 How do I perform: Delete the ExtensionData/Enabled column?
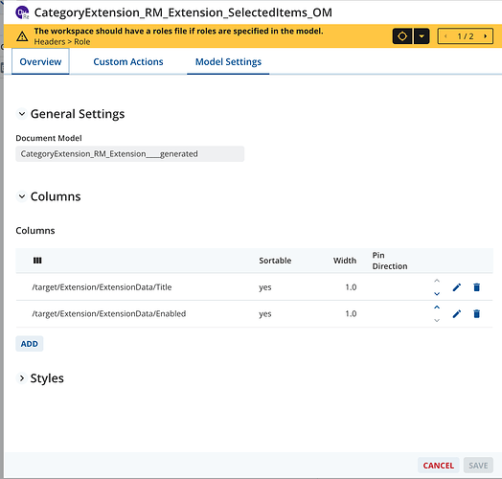coord(477,314)
